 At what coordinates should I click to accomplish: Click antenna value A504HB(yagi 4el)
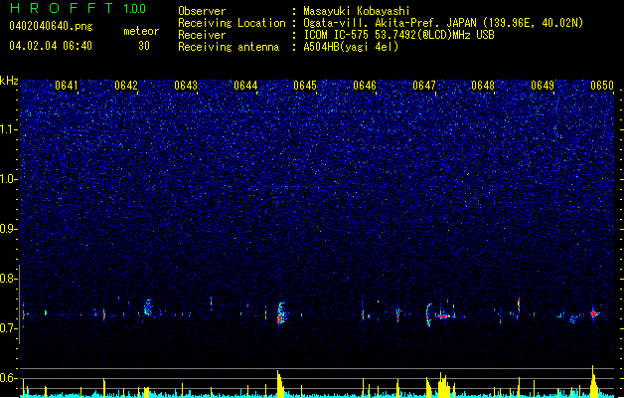351,47
